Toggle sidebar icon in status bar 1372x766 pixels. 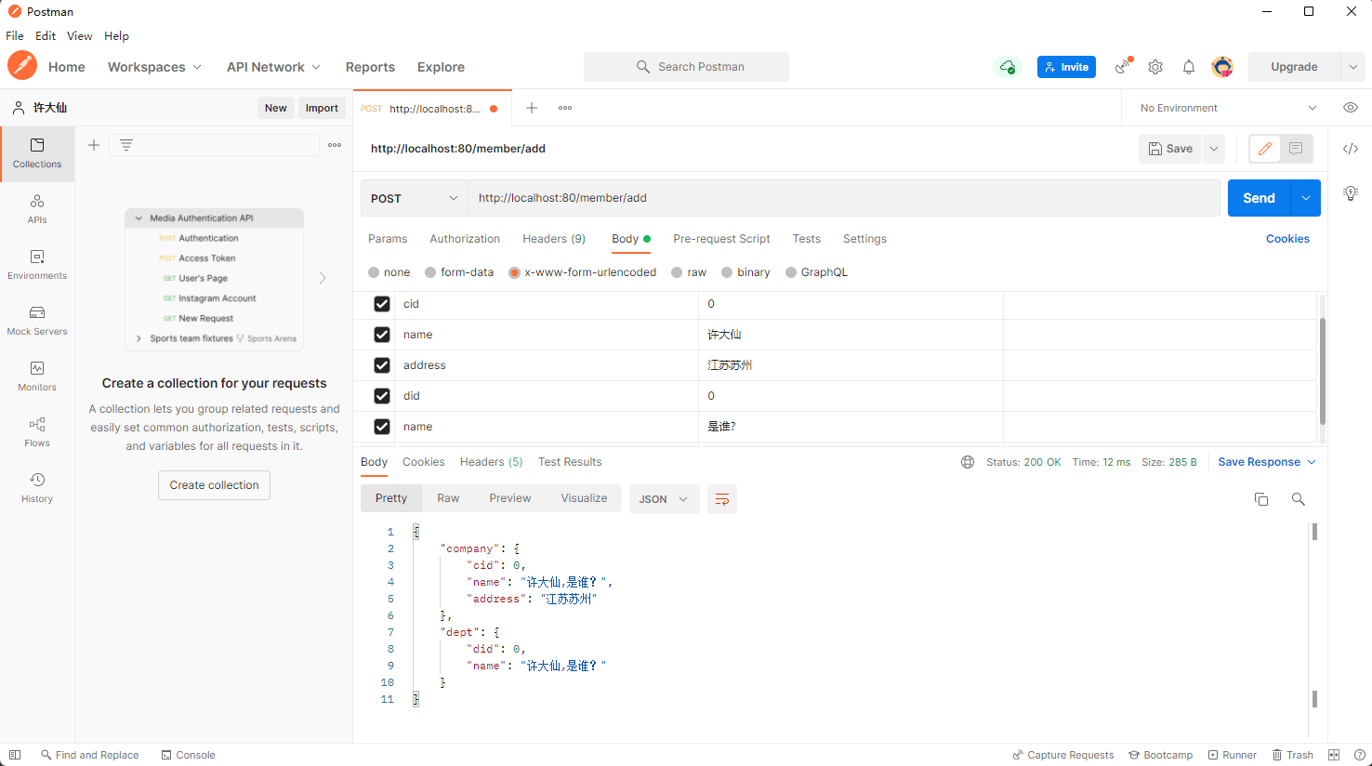pyautogui.click(x=15, y=755)
